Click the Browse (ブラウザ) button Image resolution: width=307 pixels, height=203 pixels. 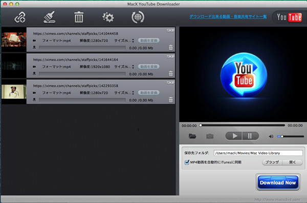[x=272, y=162]
